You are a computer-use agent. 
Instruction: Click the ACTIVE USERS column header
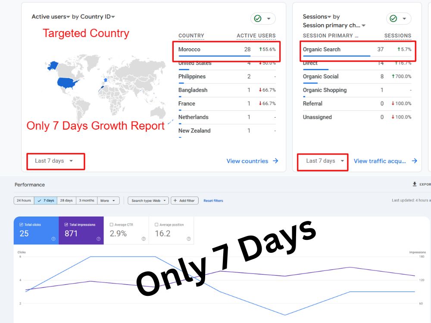pos(256,36)
